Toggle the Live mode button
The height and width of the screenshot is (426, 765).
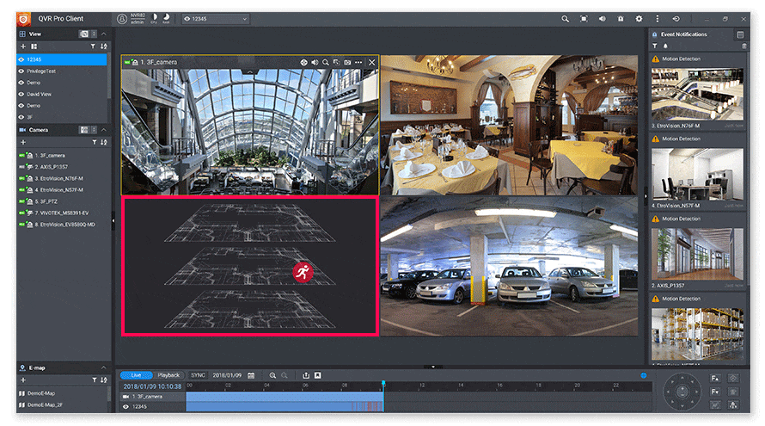click(136, 375)
